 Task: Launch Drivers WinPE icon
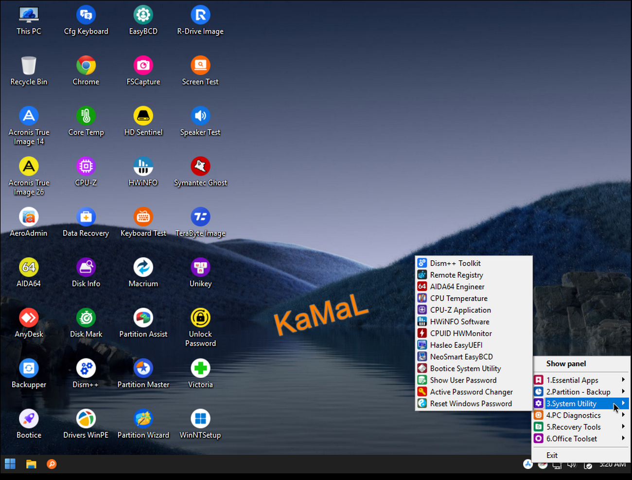point(86,425)
